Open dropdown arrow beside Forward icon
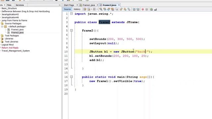Screen dimensions: 212x119 point(97,9)
